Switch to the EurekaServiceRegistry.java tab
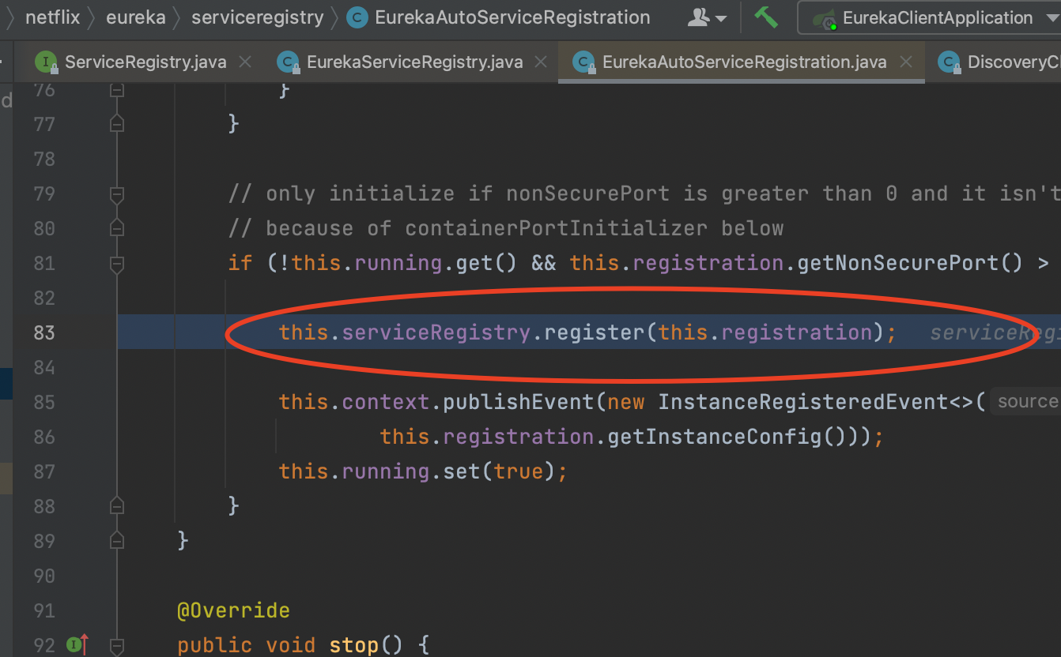 pyautogui.click(x=413, y=62)
